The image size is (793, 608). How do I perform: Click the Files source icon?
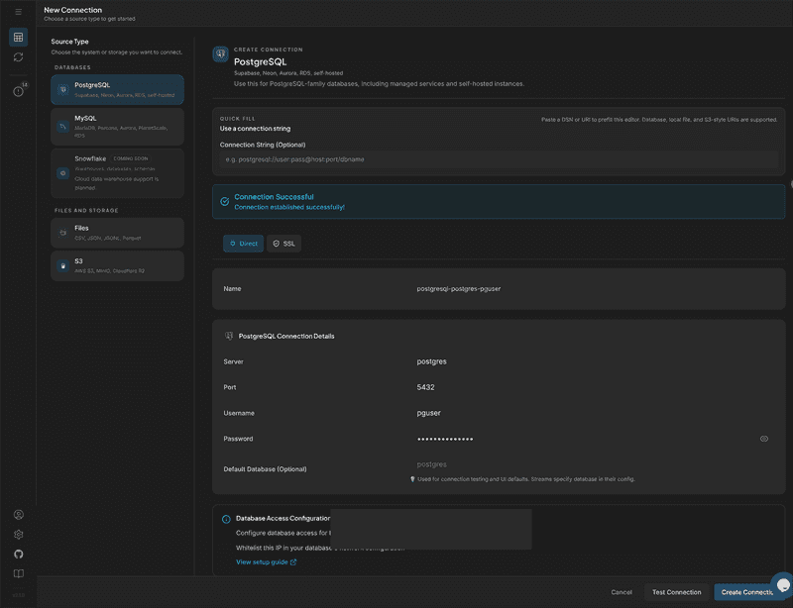coord(63,233)
